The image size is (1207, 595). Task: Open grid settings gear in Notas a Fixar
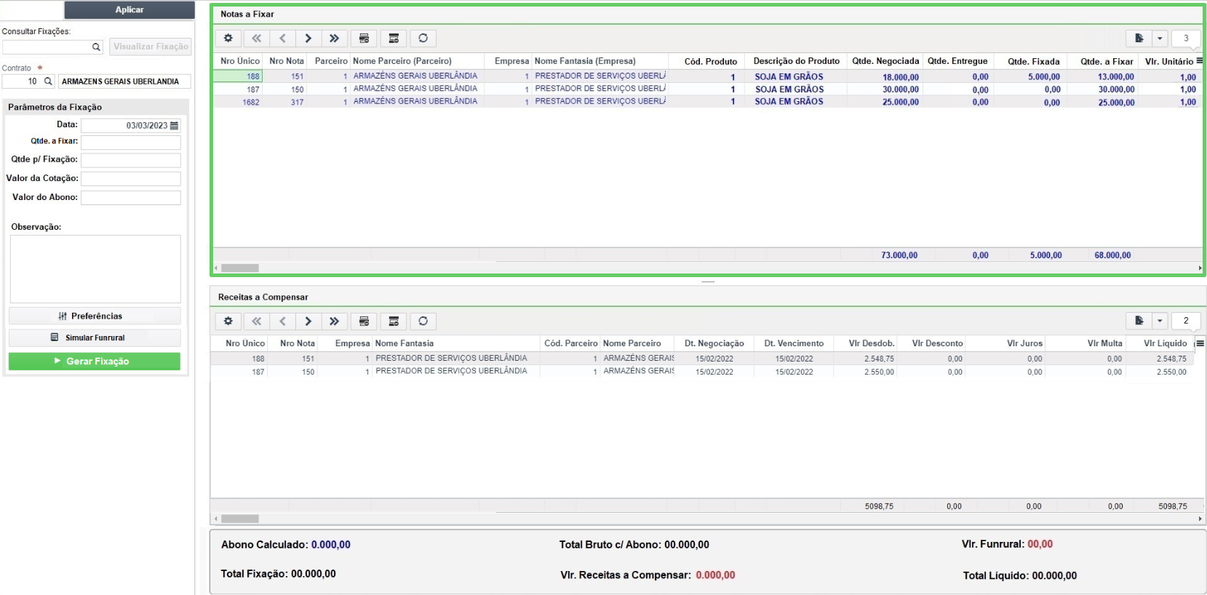click(x=228, y=39)
